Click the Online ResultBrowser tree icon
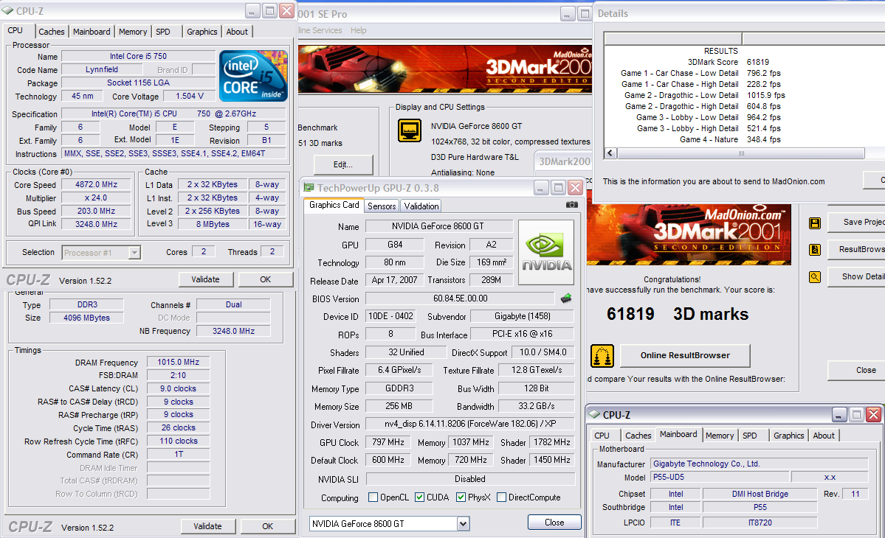The height and width of the screenshot is (538, 885). point(602,356)
